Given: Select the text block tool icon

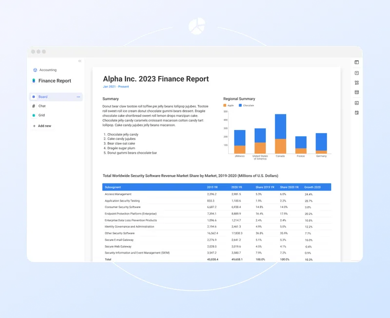Looking at the screenshot, I should pyautogui.click(x=357, y=73).
